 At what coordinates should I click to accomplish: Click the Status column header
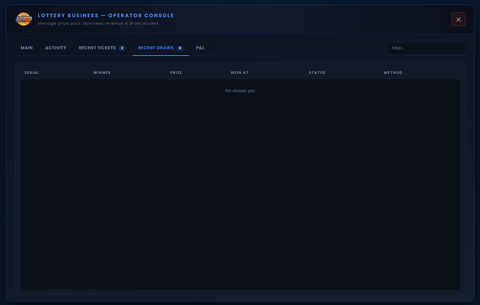tap(317, 72)
